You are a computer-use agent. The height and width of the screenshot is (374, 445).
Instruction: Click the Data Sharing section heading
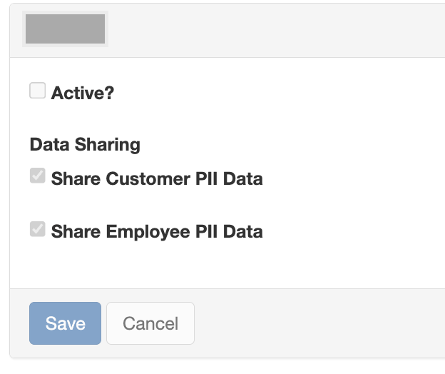pyautogui.click(x=85, y=145)
